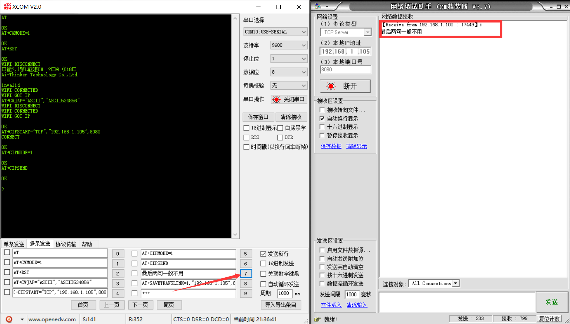Screen dimensions: 570x324
Task: Open the small dropdown arrow in XCOM status bar
Action: point(22,319)
